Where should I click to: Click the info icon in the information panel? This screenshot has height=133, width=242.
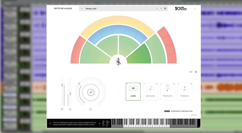coord(50,123)
